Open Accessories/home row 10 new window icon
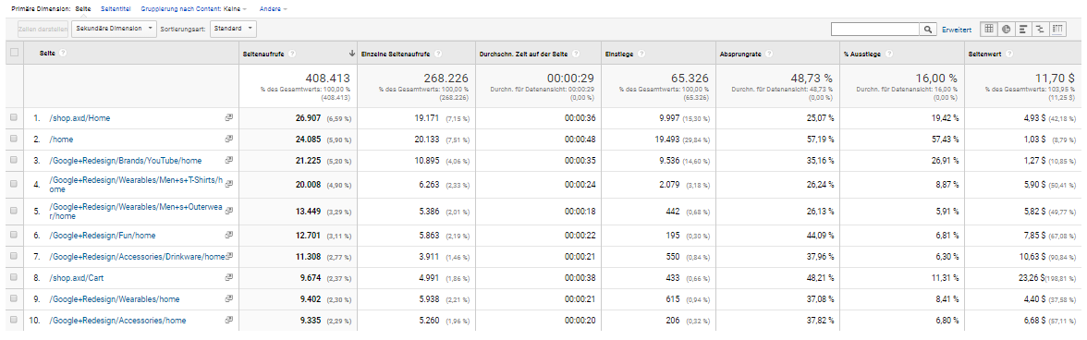 pyautogui.click(x=229, y=320)
